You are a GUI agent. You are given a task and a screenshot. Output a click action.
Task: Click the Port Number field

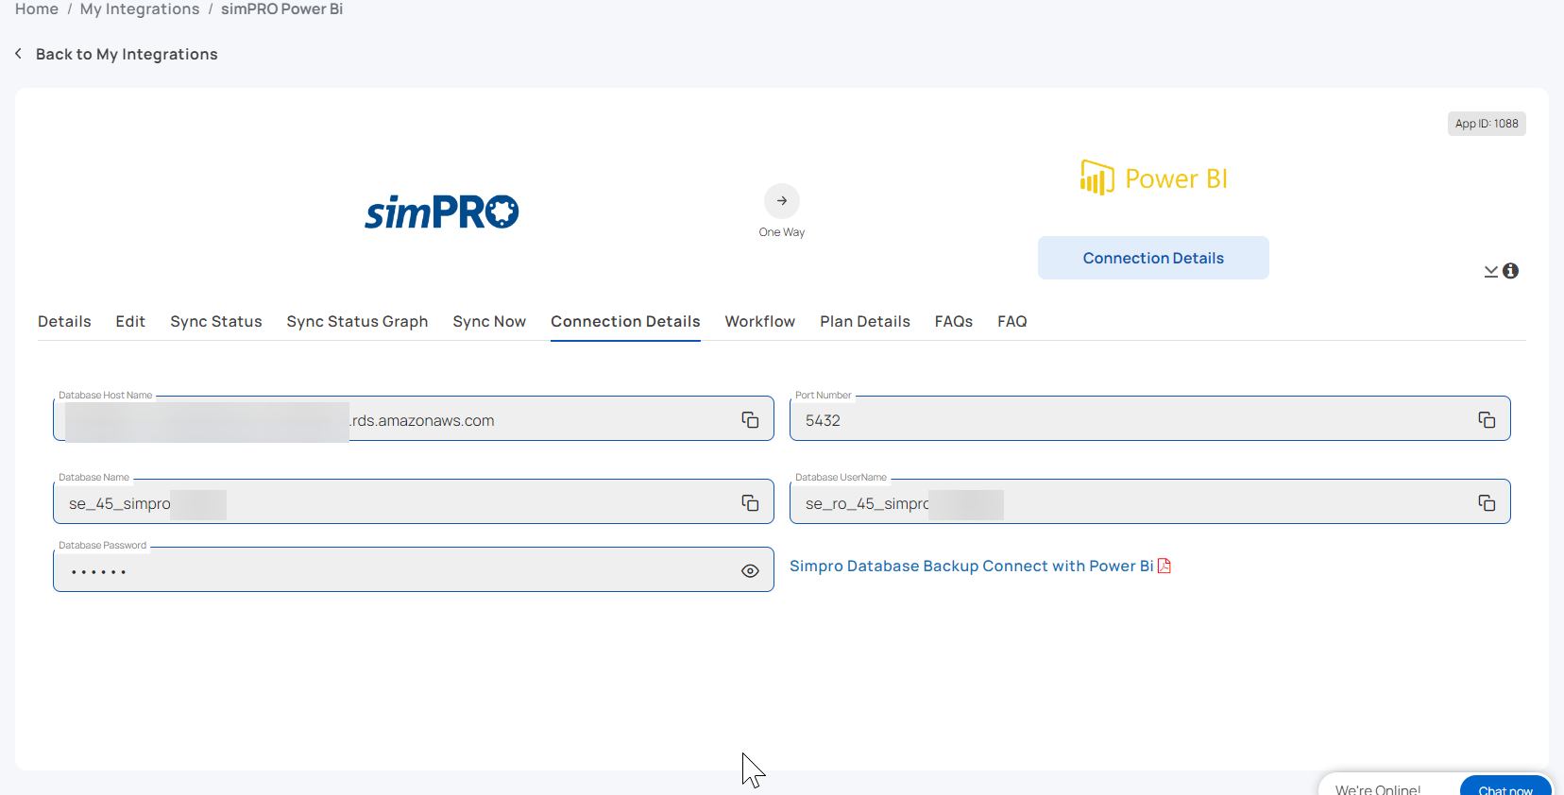click(1150, 418)
